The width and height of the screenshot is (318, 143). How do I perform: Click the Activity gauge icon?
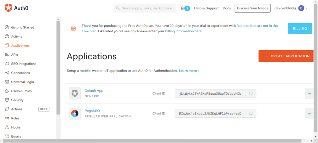(x=7, y=36)
